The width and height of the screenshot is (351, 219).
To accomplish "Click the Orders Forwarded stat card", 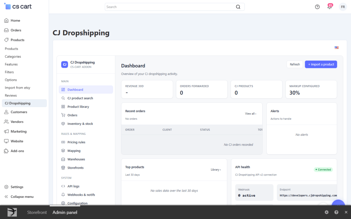I will (202, 89).
